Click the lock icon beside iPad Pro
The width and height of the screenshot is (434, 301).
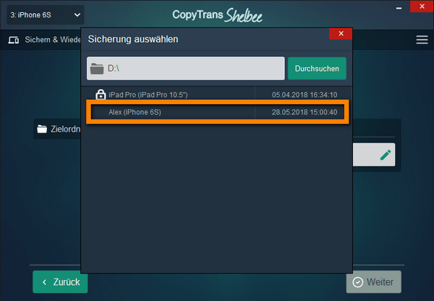(x=101, y=95)
